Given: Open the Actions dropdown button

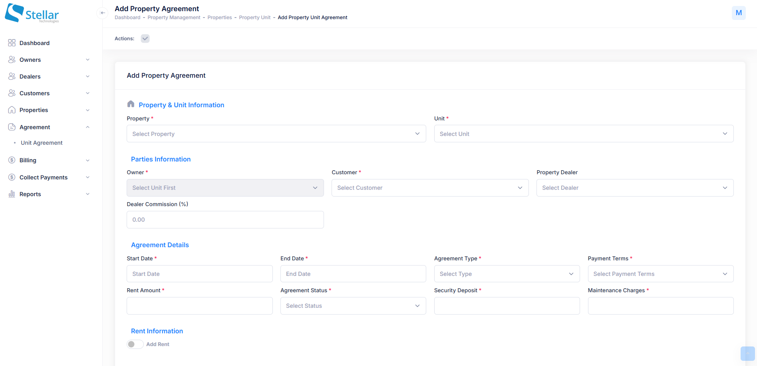Looking at the screenshot, I should click(145, 39).
